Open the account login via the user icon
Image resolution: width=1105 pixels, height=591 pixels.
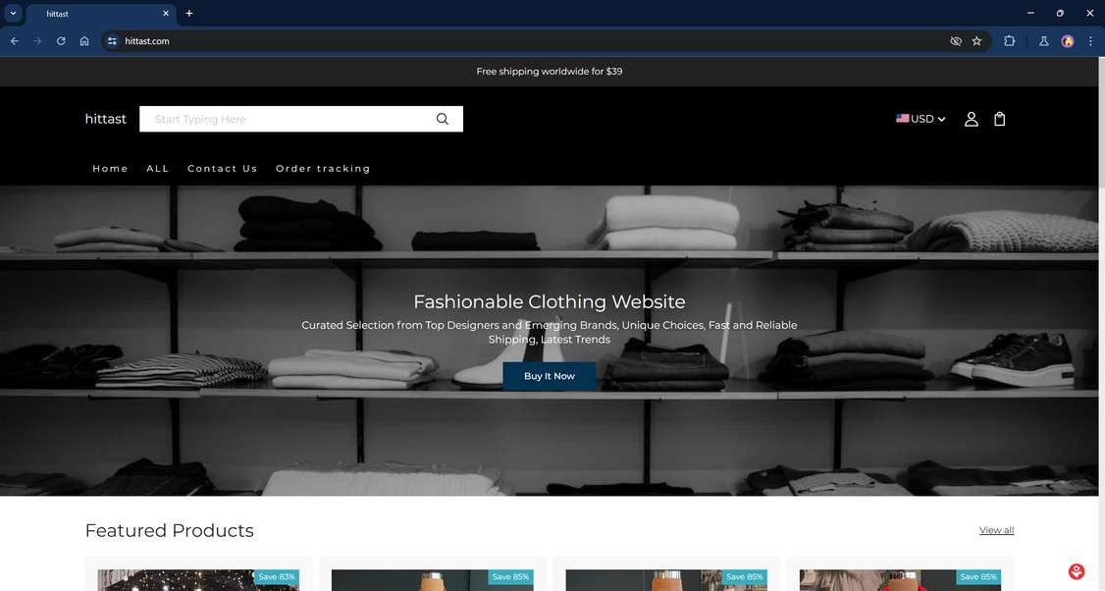point(971,118)
